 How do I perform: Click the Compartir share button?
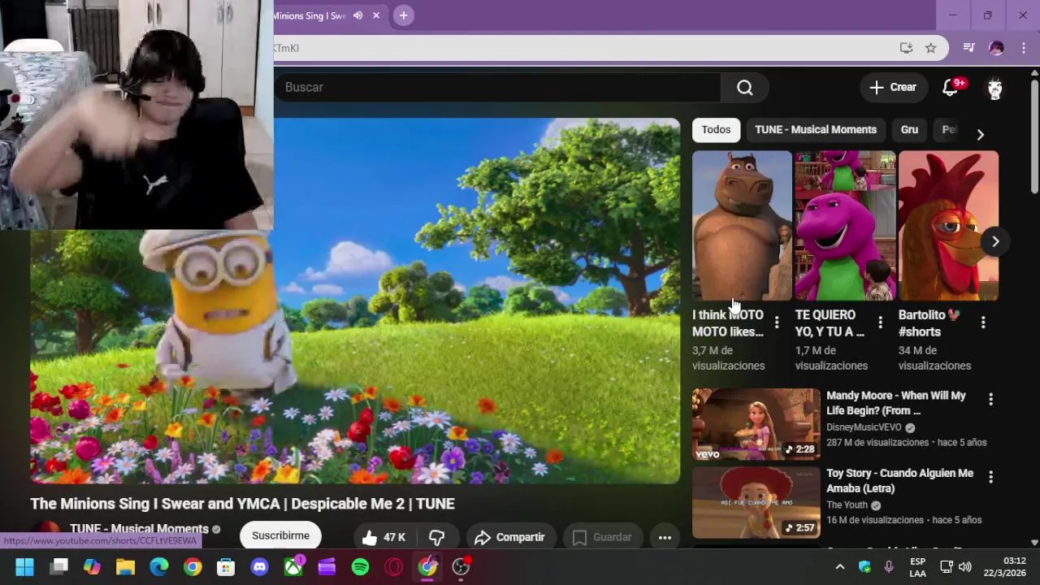click(509, 537)
